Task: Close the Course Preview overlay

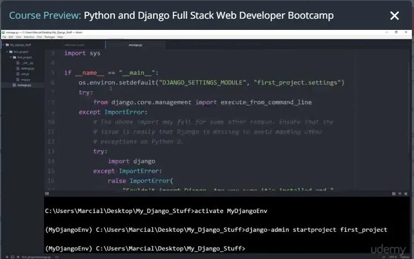Action: (x=394, y=15)
